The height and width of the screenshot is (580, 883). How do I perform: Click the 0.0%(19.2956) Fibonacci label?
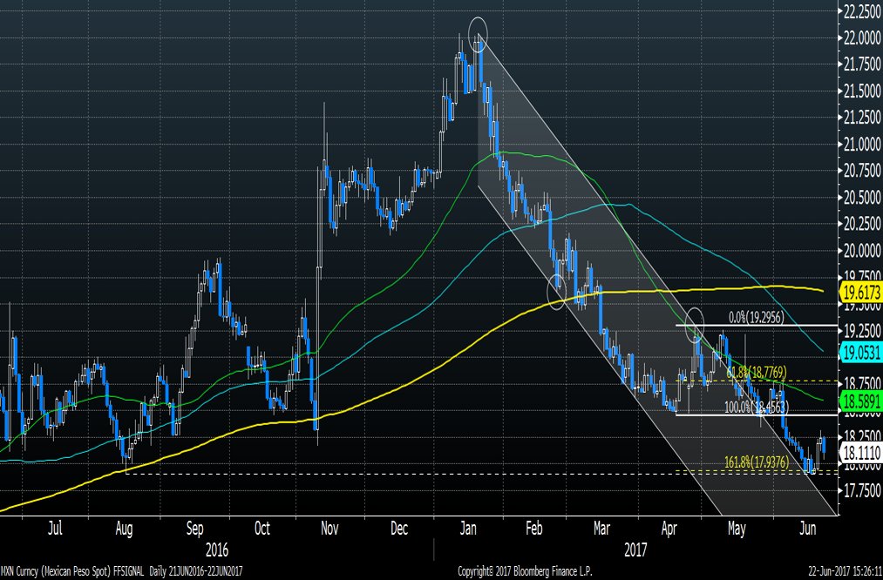757,319
